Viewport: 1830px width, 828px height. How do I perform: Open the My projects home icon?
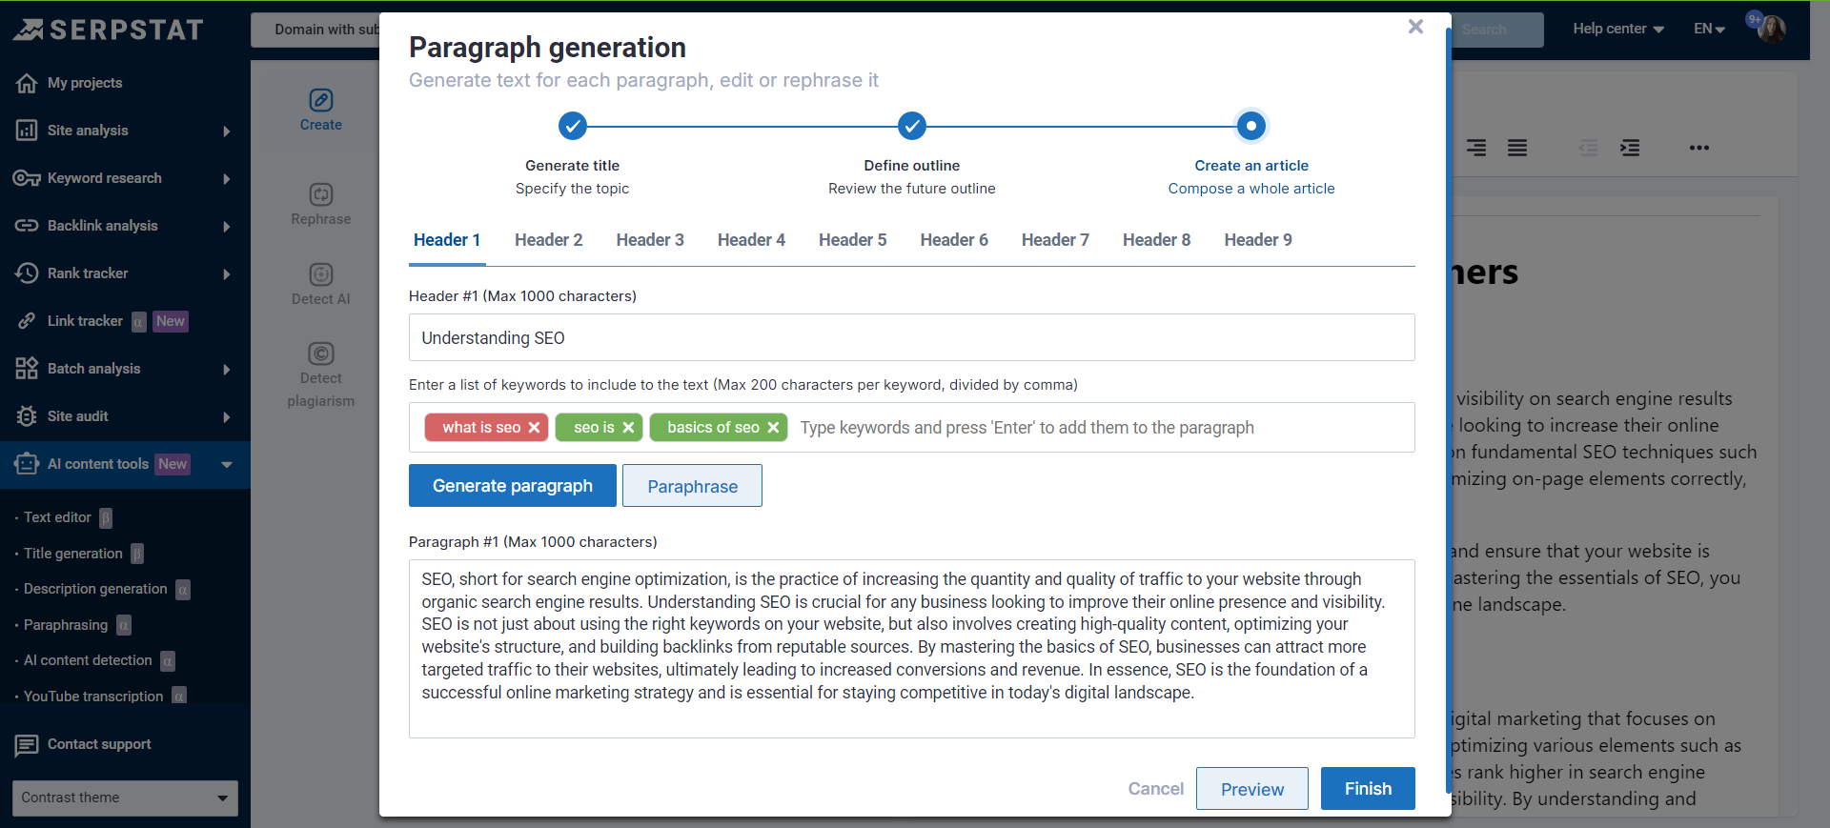pyautogui.click(x=27, y=83)
